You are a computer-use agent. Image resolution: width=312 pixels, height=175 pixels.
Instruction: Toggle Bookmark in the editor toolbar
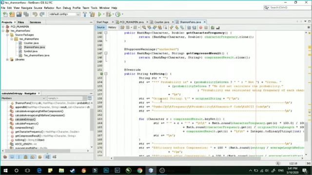182,28
